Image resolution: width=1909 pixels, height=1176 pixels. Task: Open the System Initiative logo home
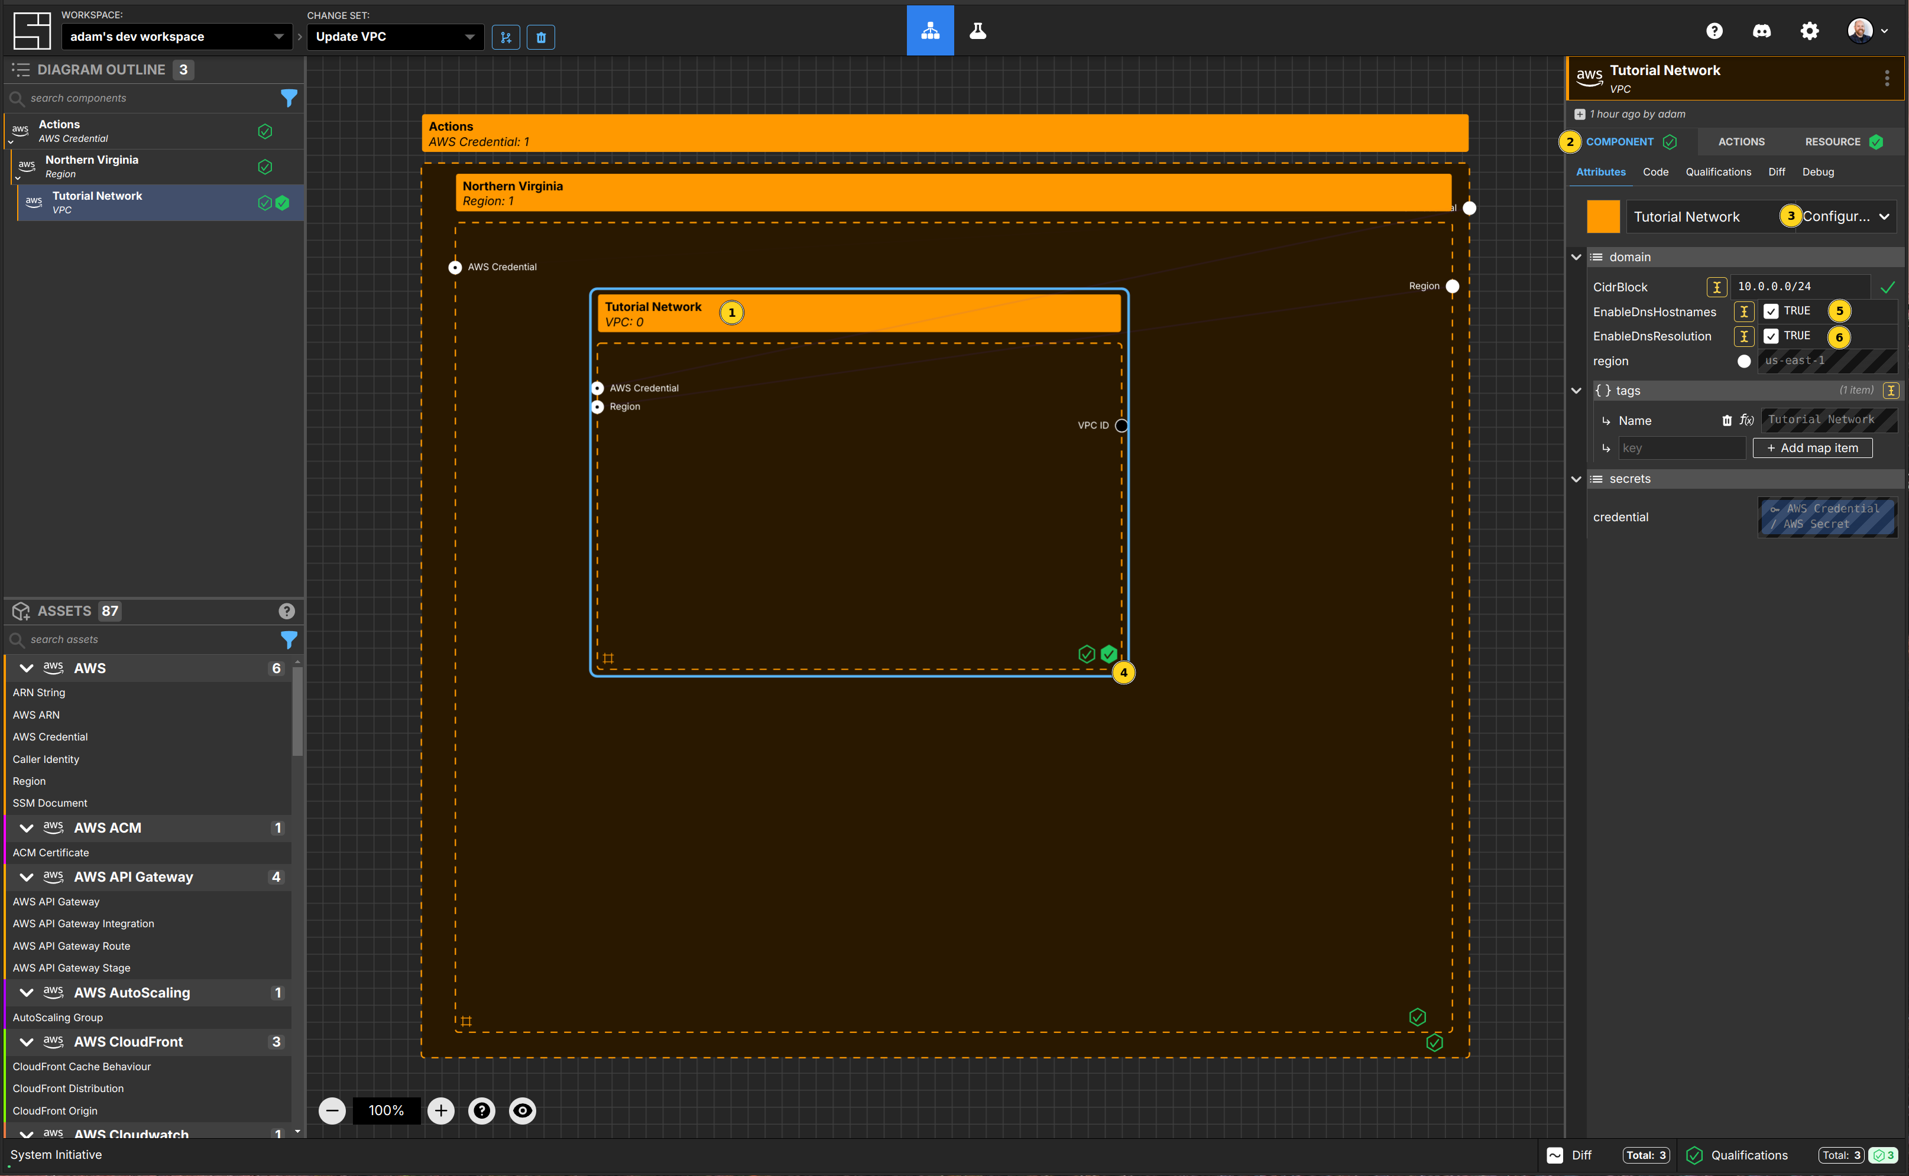tap(32, 31)
